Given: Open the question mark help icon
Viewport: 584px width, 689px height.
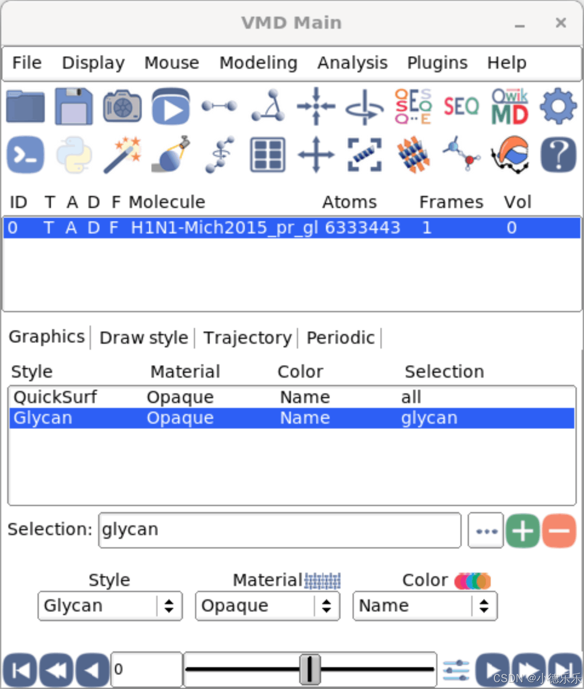Looking at the screenshot, I should click(558, 155).
